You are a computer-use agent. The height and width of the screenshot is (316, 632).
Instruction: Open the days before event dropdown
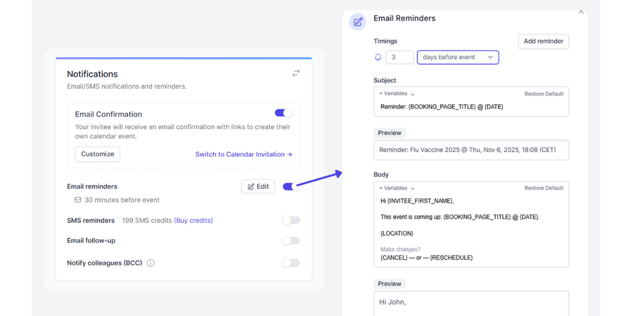[x=458, y=57]
